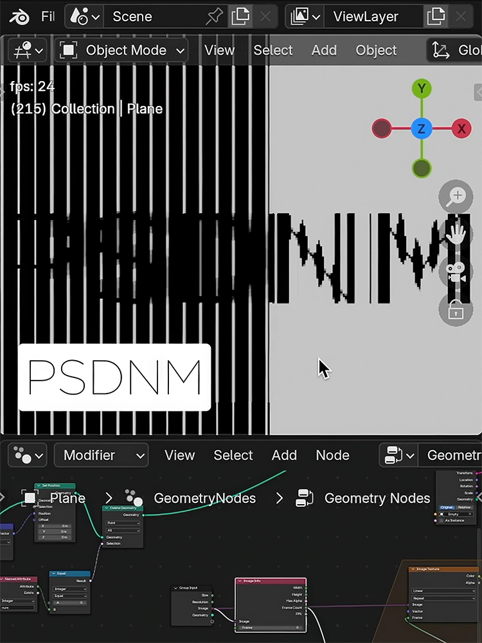Click the ViewLayer name field
This screenshot has width=482, height=643.
pyautogui.click(x=373, y=17)
